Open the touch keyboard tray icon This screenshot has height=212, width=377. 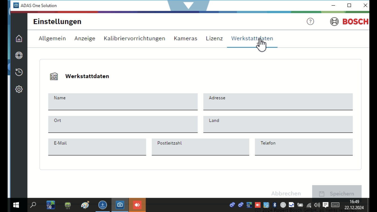(335, 205)
